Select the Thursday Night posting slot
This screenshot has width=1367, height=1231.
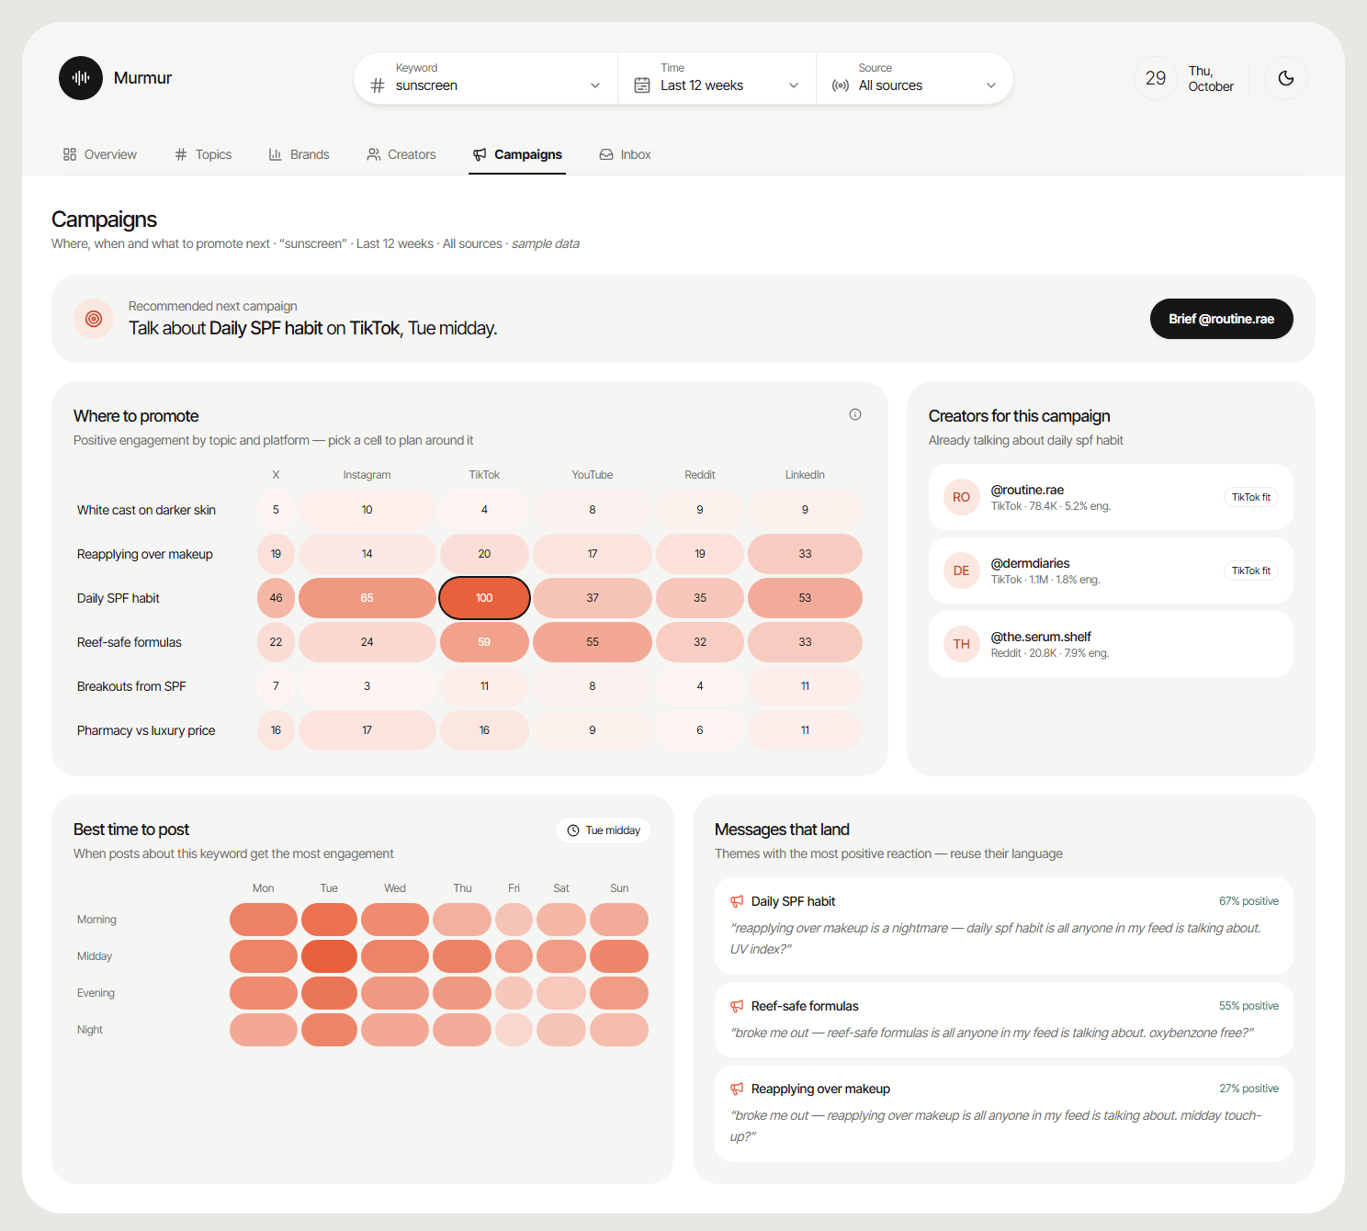pos(462,1030)
